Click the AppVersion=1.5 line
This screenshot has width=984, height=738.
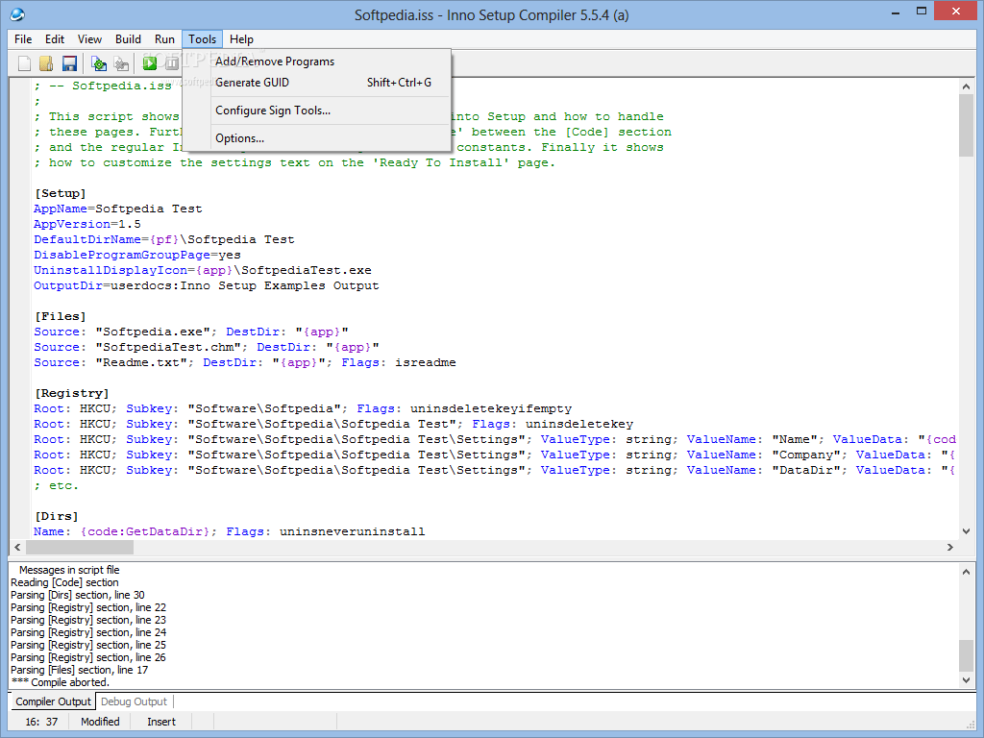[x=87, y=224]
